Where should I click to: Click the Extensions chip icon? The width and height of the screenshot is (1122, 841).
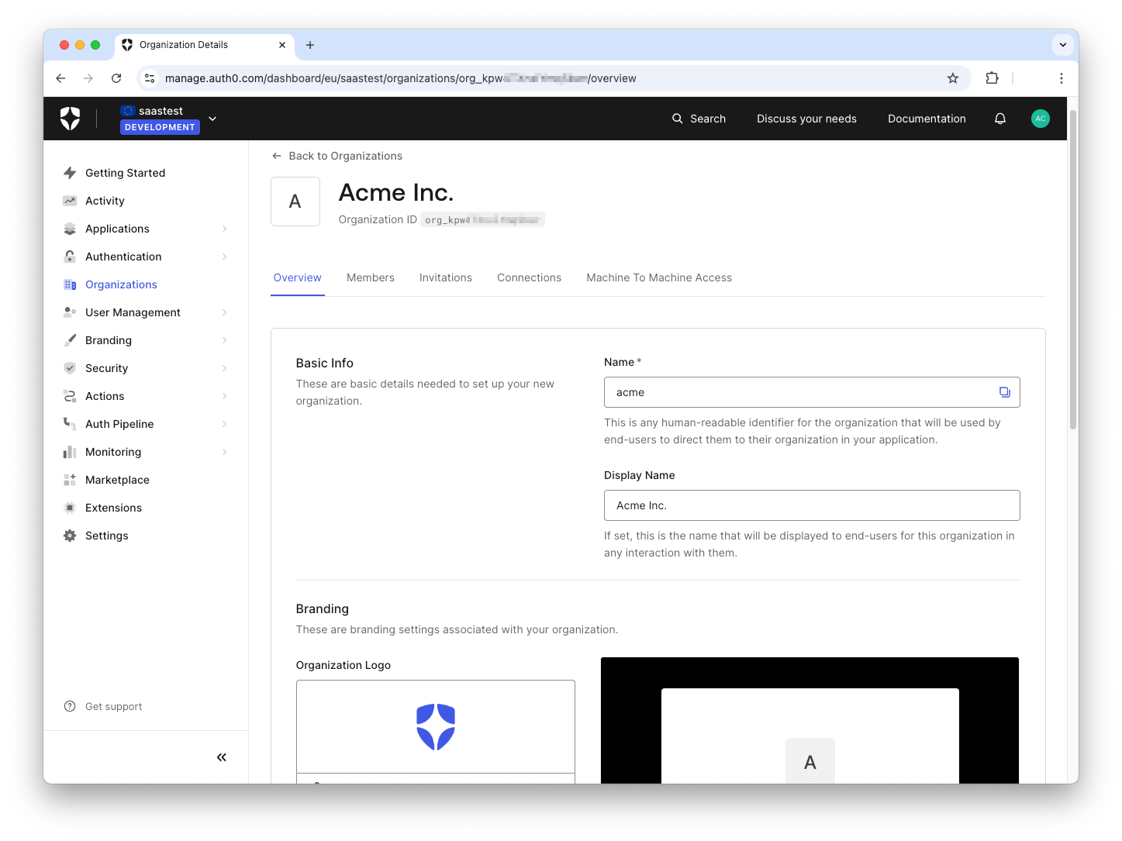[x=70, y=508]
